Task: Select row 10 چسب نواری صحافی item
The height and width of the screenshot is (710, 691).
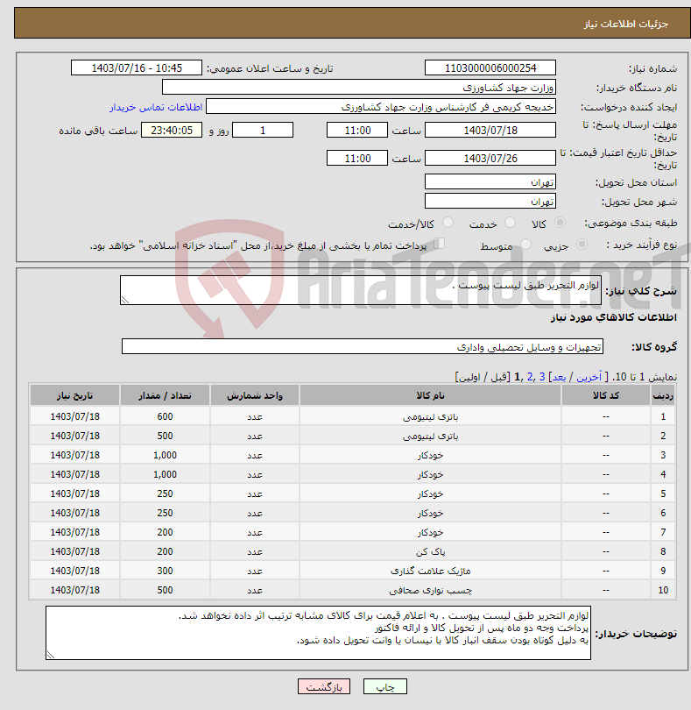Action: 430,590
